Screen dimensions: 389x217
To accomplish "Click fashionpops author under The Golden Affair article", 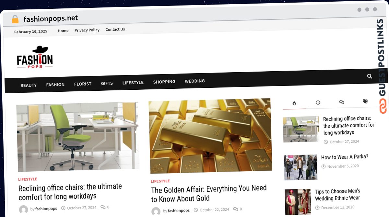I will [179, 211].
